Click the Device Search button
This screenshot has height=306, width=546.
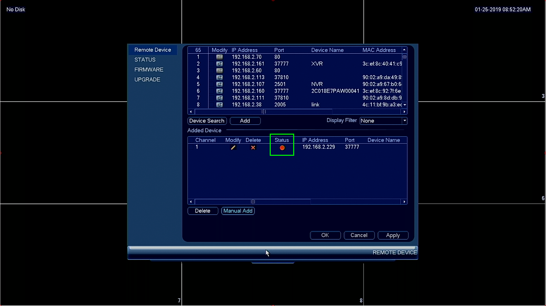click(x=207, y=121)
